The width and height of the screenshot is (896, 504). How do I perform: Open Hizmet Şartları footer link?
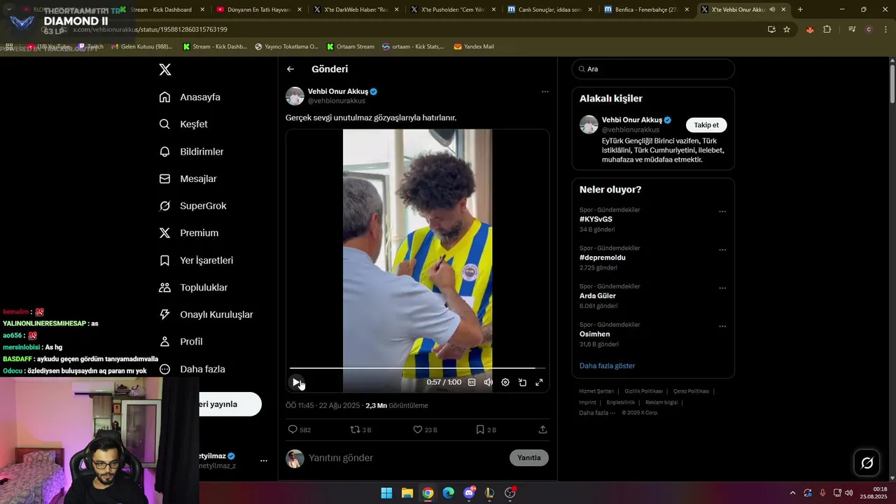(596, 391)
